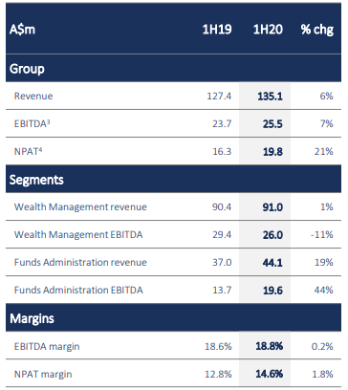
Task: Select the Revenue row label
Action: coord(33,96)
